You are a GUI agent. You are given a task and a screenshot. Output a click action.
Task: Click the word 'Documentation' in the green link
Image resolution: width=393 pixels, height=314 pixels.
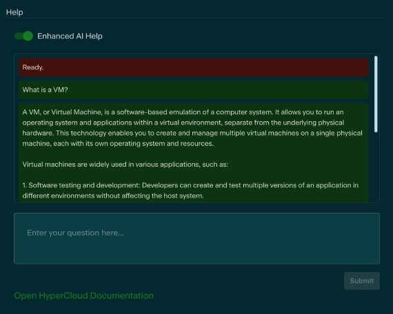[121, 295]
